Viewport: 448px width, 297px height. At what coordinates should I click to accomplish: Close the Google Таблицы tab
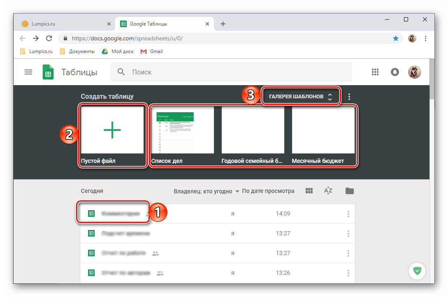(207, 24)
